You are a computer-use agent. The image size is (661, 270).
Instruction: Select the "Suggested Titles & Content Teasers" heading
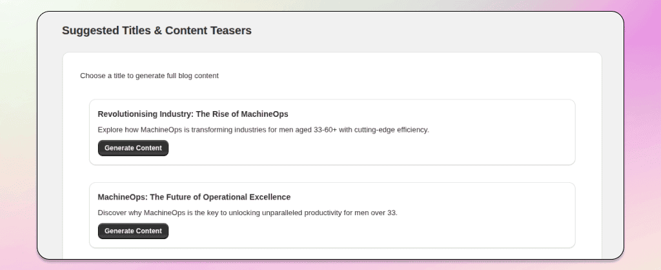point(156,30)
